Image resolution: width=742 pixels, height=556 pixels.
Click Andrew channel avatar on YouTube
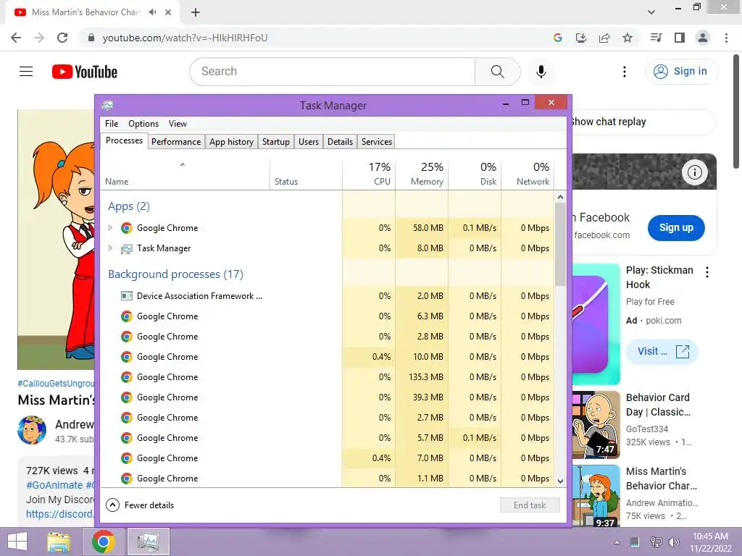click(32, 430)
